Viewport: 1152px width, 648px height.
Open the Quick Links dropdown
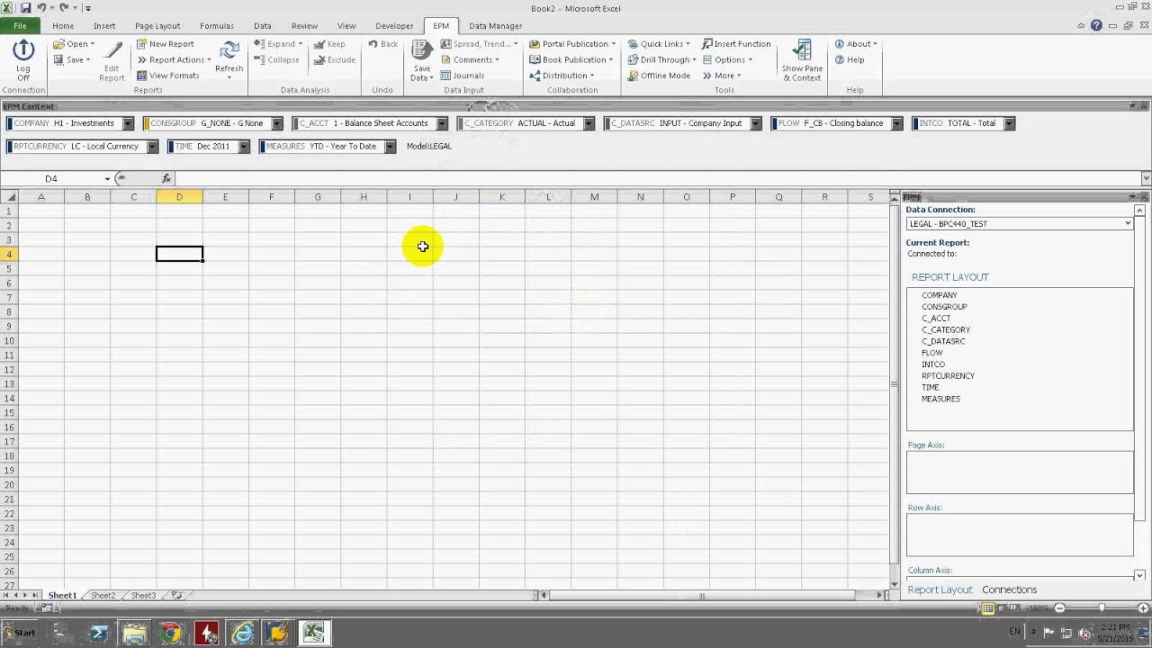[x=659, y=43]
